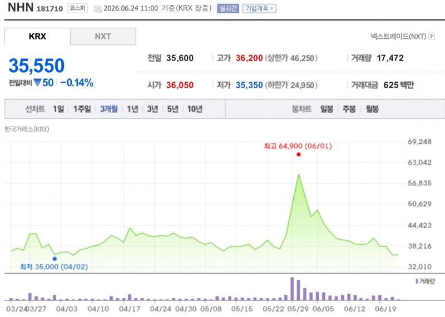The image size is (445, 317).
Task: Click the 저가 value 35,350
Action: [249, 85]
